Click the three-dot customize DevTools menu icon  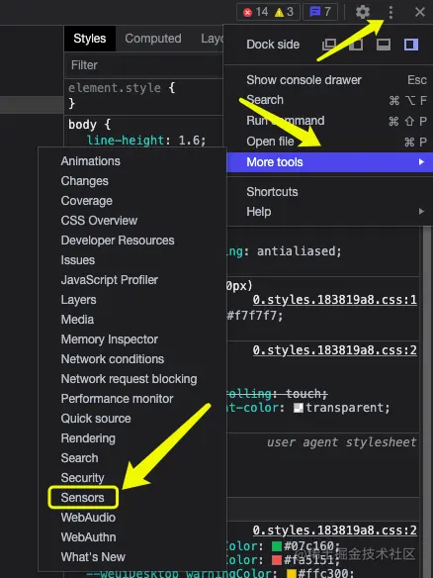tap(390, 12)
